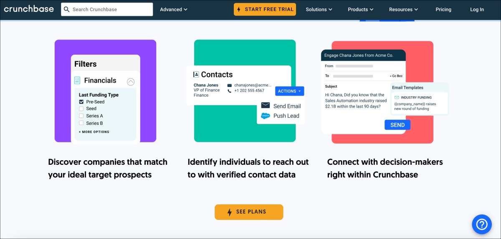This screenshot has height=239, width=501.
Task: Click the Contacts person card icon
Action: (196, 75)
